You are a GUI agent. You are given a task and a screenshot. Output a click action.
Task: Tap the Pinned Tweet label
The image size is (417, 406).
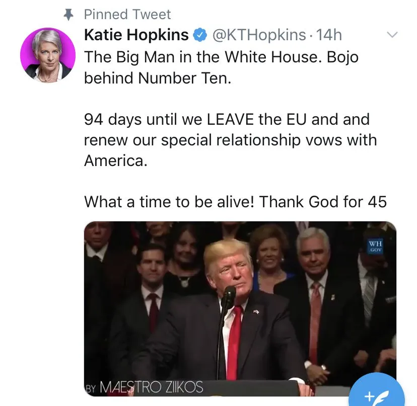[127, 15]
